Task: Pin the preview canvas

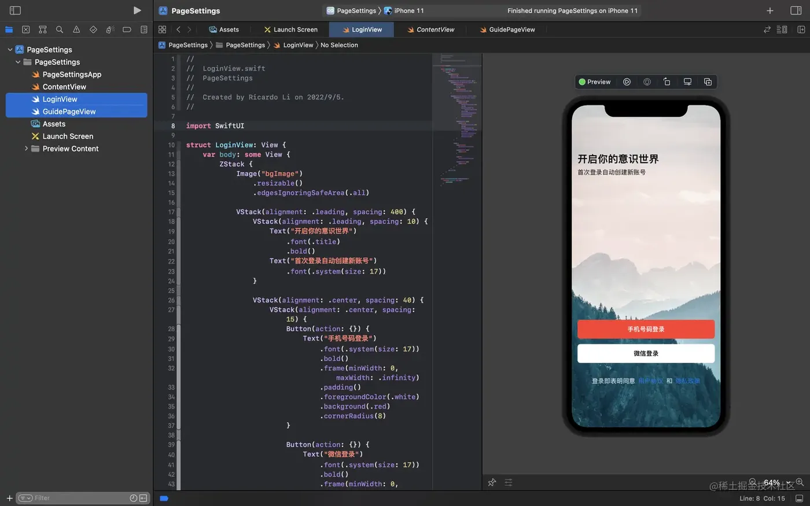Action: (x=492, y=482)
